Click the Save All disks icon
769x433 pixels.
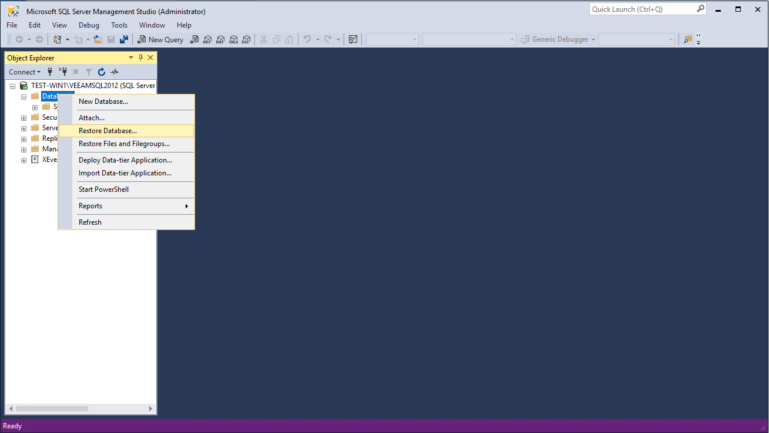(x=123, y=39)
